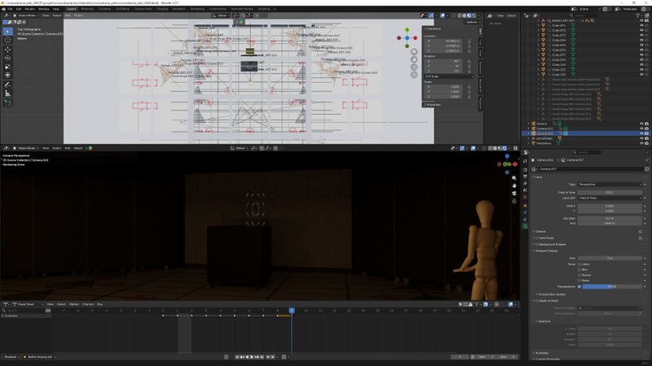Select the Move tool

(7, 50)
